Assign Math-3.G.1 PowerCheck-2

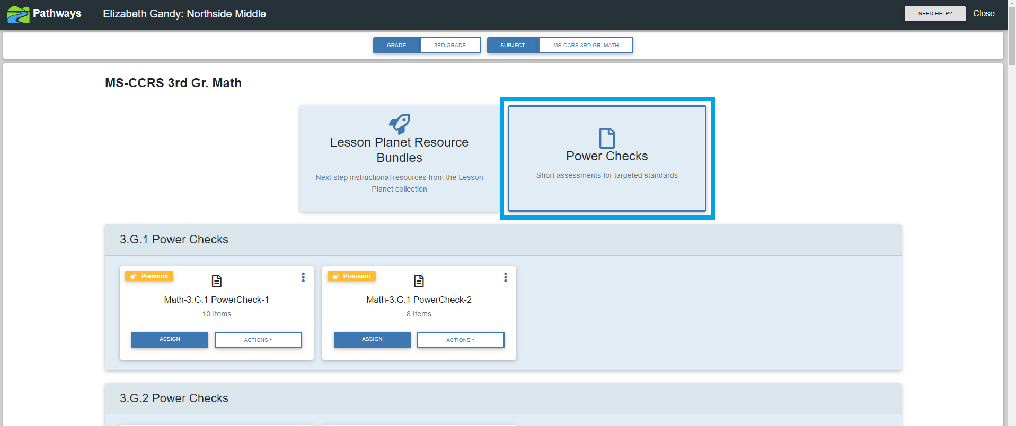(372, 340)
